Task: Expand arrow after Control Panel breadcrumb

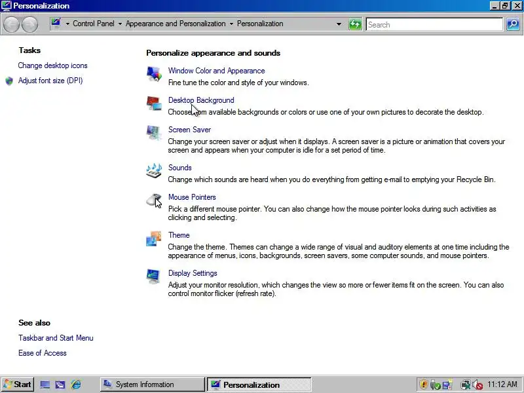Action: (x=120, y=24)
